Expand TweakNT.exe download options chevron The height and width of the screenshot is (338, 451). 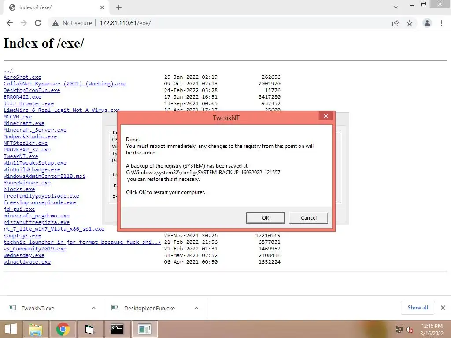94,308
